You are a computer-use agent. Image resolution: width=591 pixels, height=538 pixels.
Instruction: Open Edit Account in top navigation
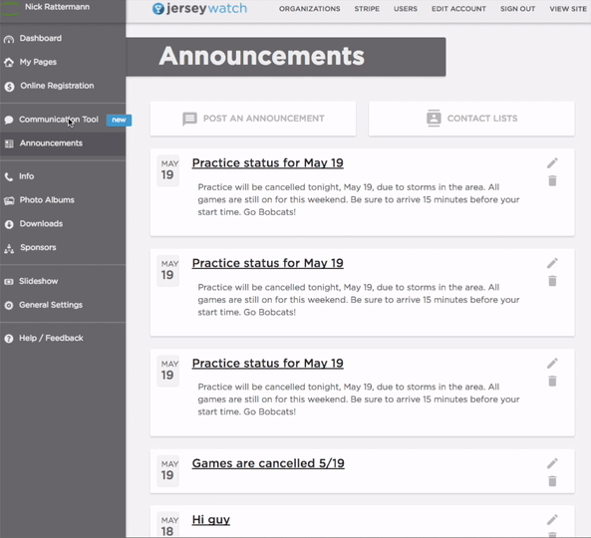coord(458,9)
